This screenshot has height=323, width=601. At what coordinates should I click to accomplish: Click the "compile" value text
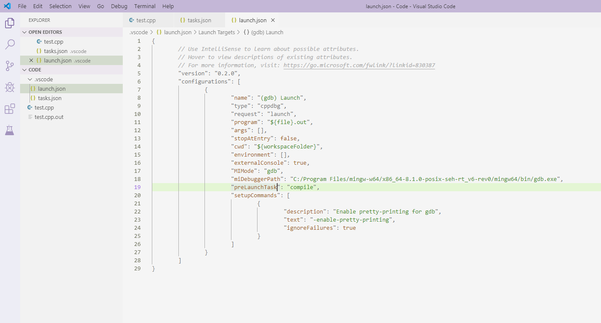(x=302, y=187)
